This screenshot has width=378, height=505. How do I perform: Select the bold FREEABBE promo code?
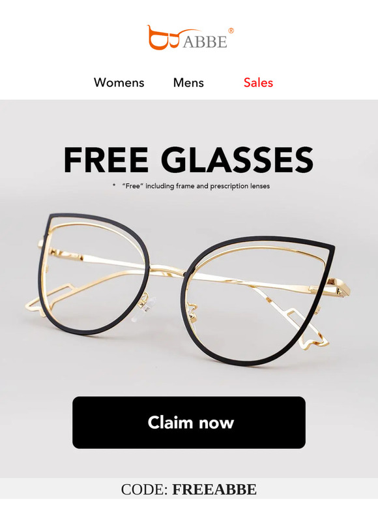pyautogui.click(x=214, y=489)
